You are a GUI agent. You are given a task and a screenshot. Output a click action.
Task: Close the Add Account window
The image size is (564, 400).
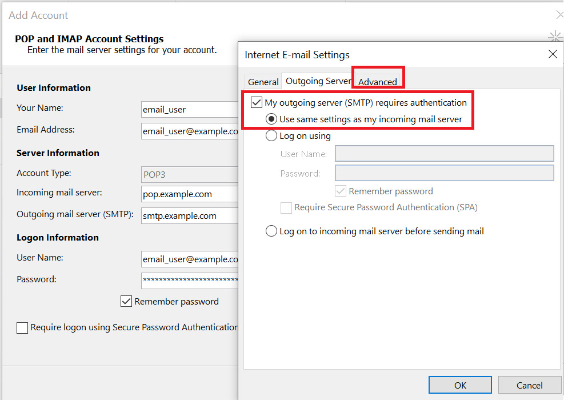coord(560,15)
